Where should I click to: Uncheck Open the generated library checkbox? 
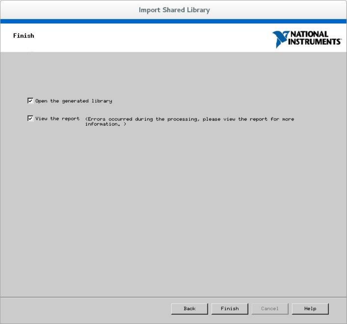click(30, 101)
